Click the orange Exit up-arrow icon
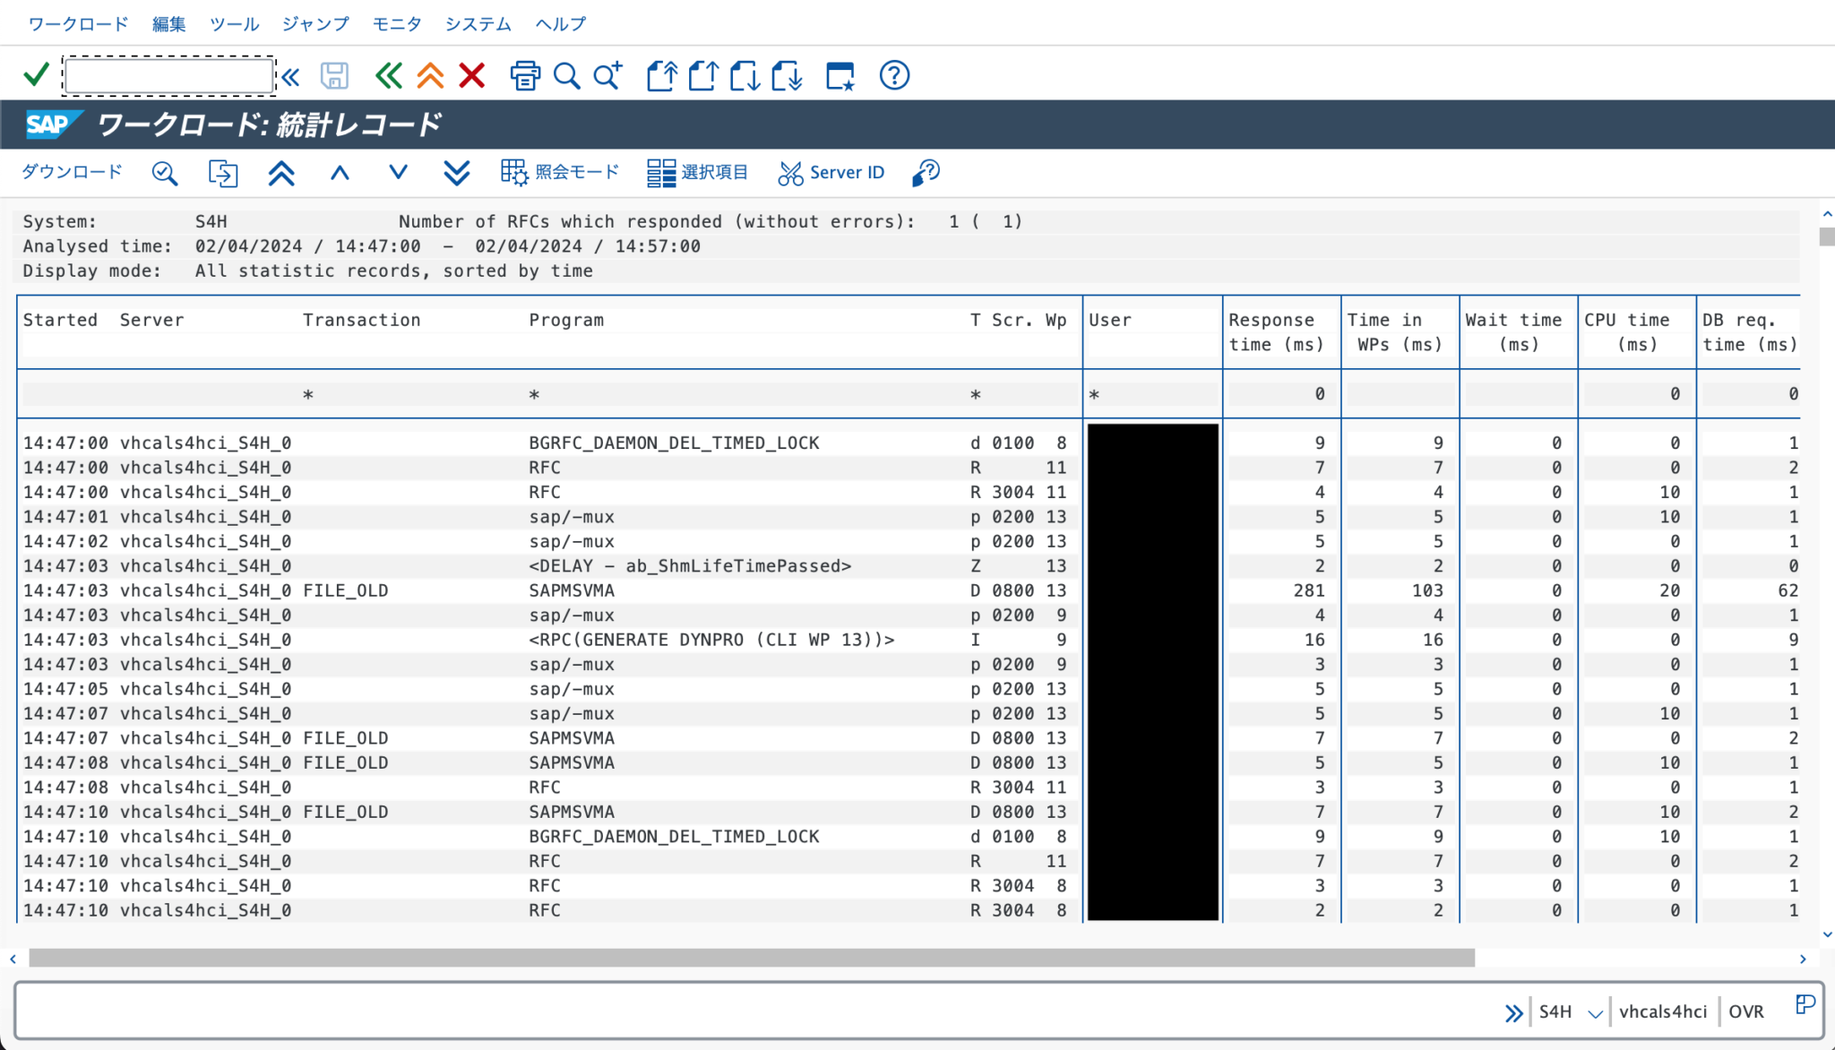 430,75
